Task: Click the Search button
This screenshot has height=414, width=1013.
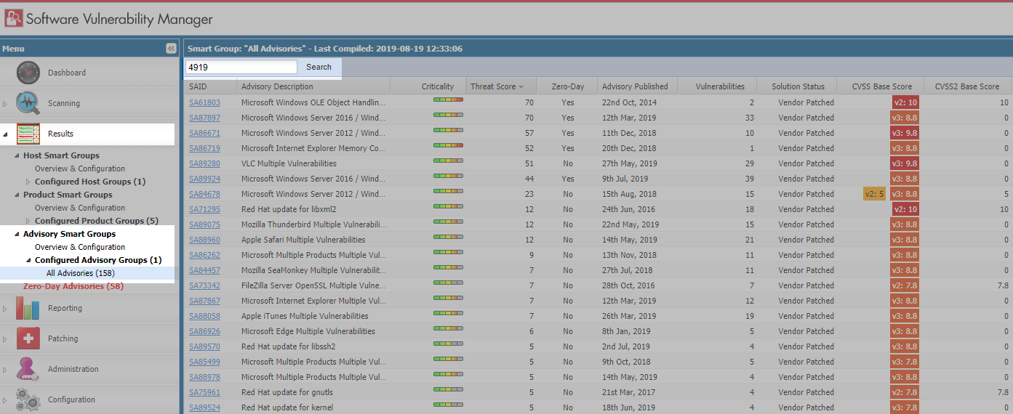Action: pos(319,67)
